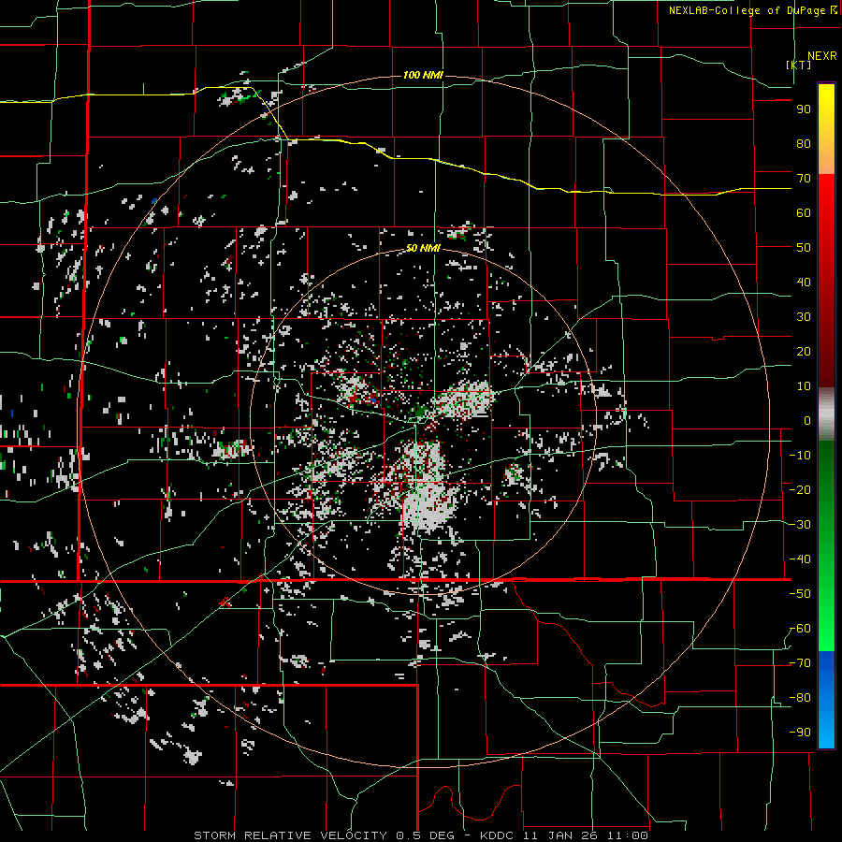The height and width of the screenshot is (842, 842).
Task: Click the -80 value on velocity scale
Action: [800, 698]
